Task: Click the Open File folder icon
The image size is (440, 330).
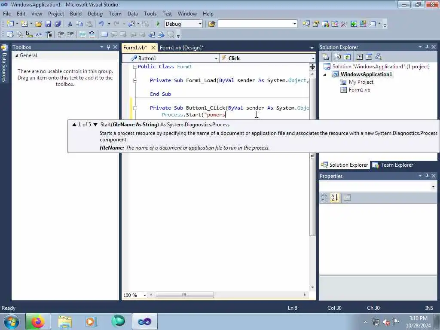Action: 39,24
